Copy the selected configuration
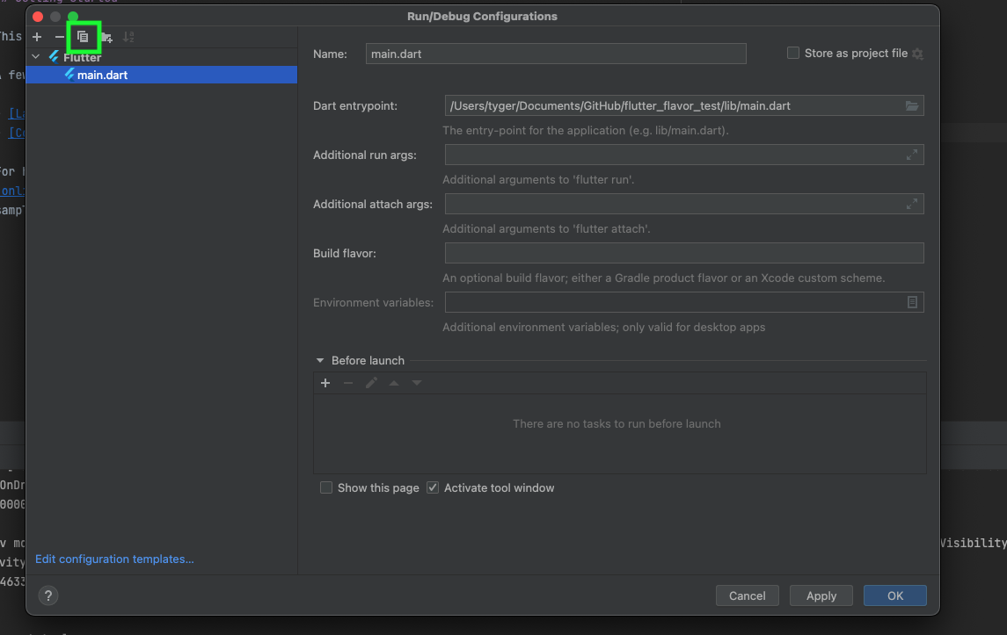This screenshot has width=1007, height=635. tap(83, 37)
